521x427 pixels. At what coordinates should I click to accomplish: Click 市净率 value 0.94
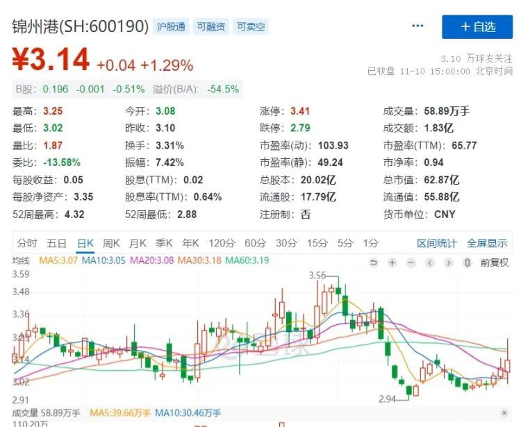click(x=433, y=162)
